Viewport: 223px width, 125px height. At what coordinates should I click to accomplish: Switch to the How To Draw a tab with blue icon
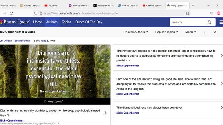tap(129, 6)
